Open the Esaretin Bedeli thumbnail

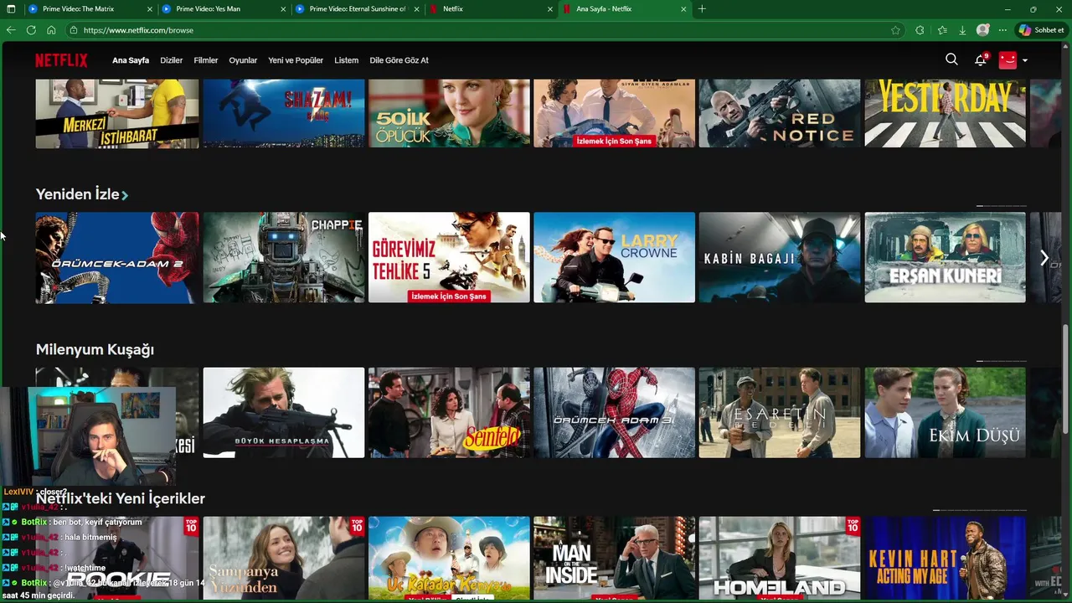pos(780,413)
